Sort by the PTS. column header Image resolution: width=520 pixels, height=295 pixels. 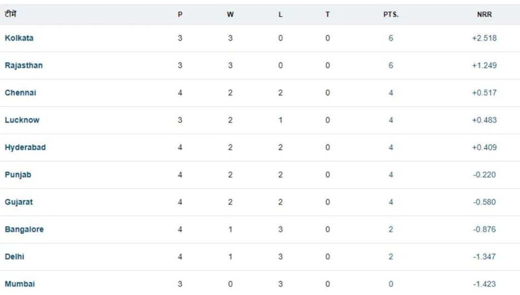[391, 15]
